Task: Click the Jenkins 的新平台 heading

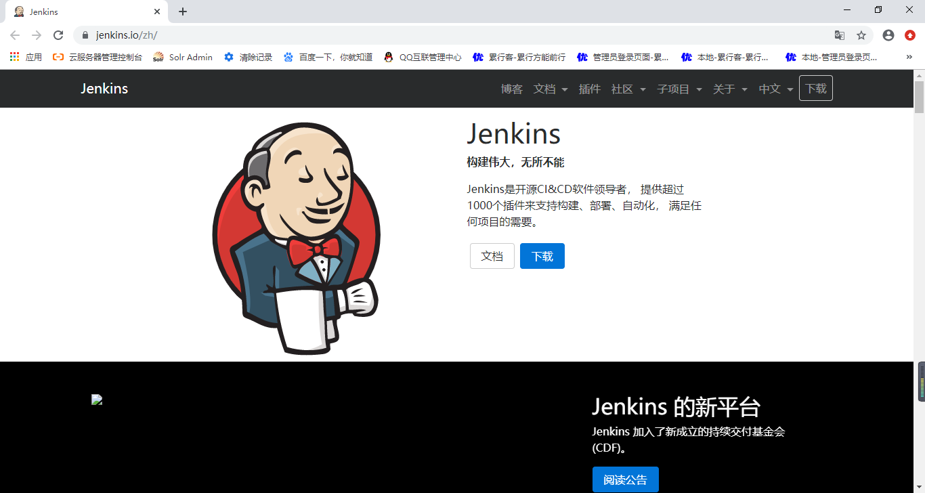Action: tap(676, 406)
